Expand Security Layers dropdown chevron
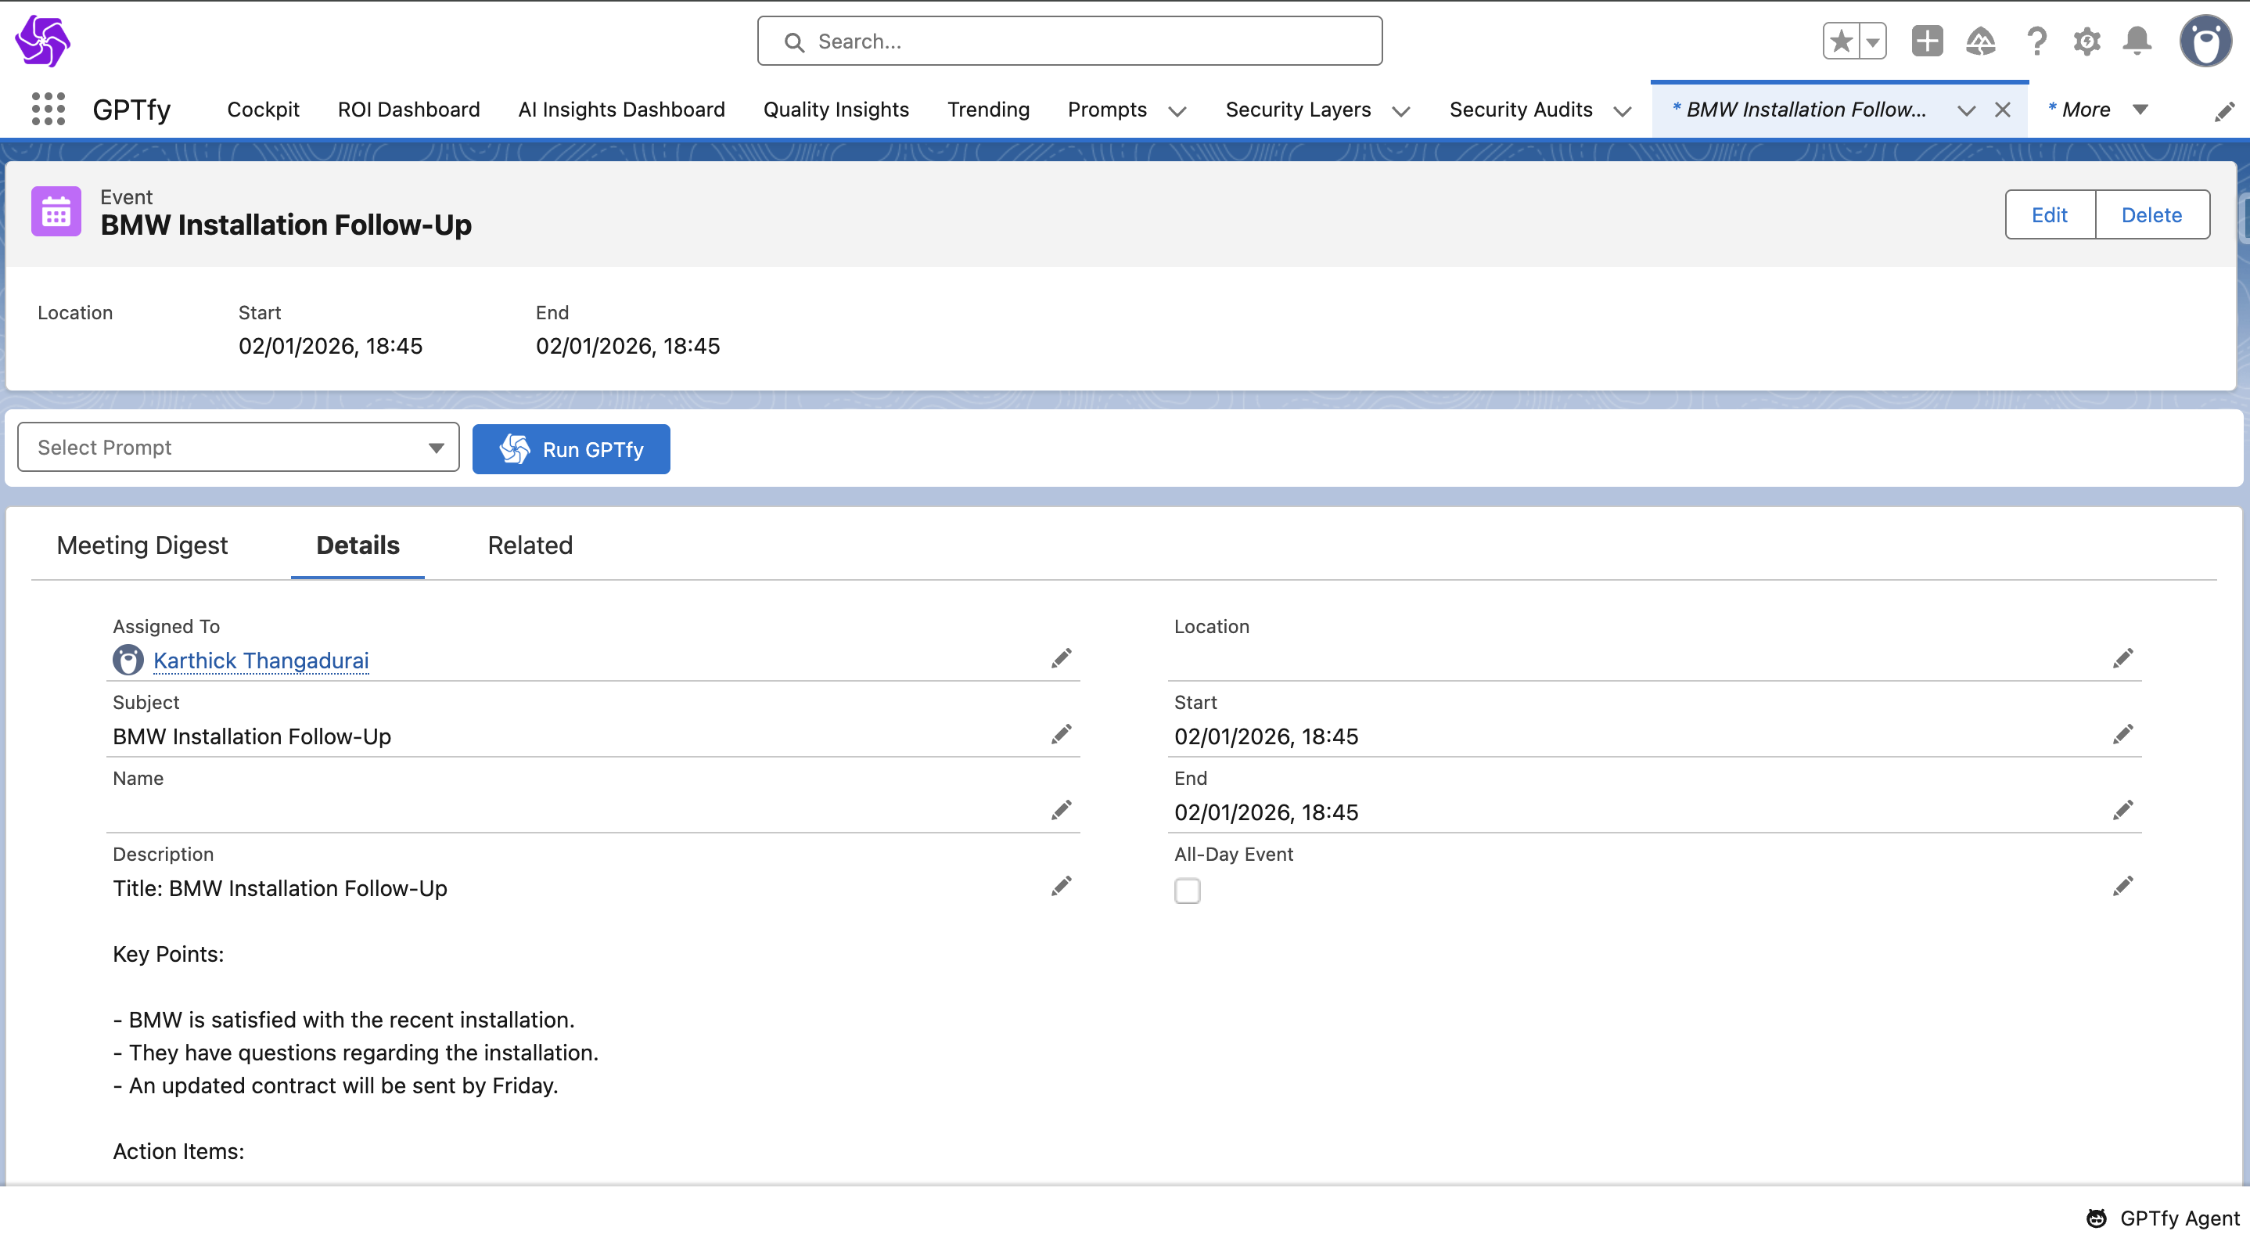Screen dimensions: 2250x1249 coord(1401,111)
